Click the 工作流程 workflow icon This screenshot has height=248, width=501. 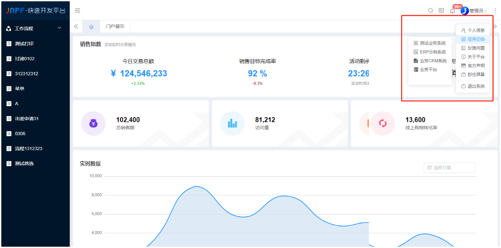pyautogui.click(x=9, y=29)
